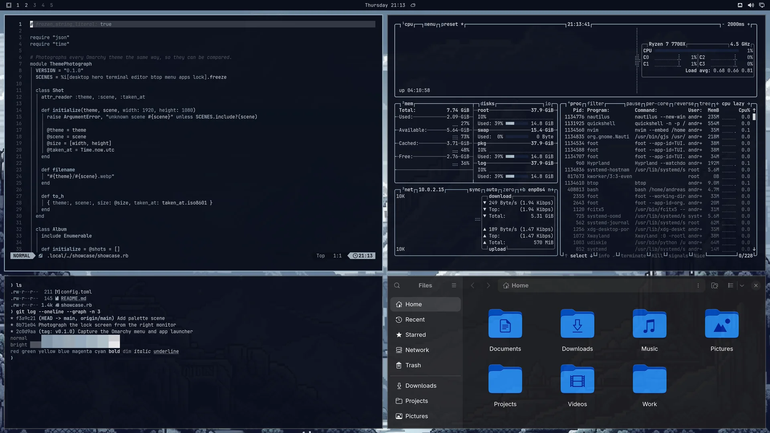The height and width of the screenshot is (433, 770).
Task: Click the right arrow after 'cpu lazy' sorting
Action: click(748, 104)
